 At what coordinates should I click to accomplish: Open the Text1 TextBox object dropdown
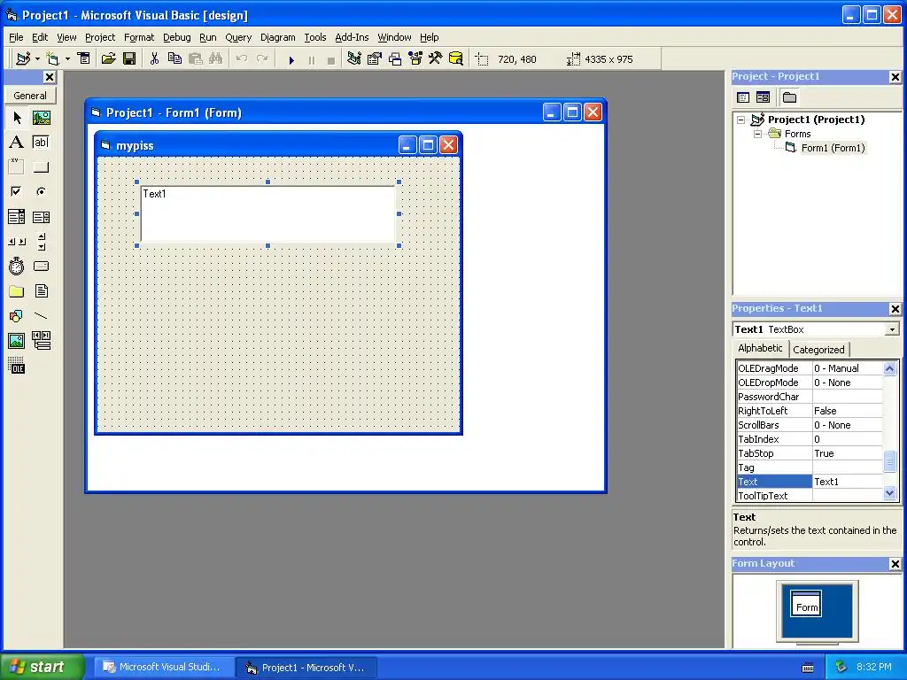(892, 329)
